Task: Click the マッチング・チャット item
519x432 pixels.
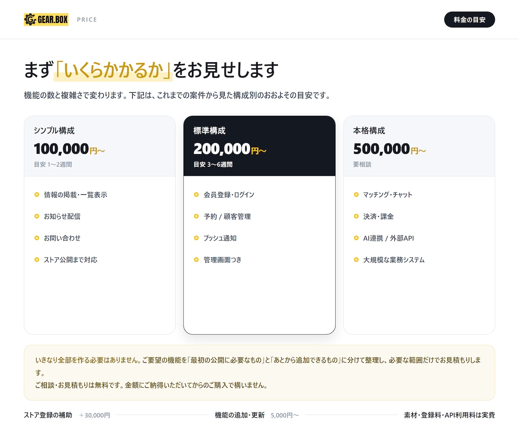Action: point(388,195)
